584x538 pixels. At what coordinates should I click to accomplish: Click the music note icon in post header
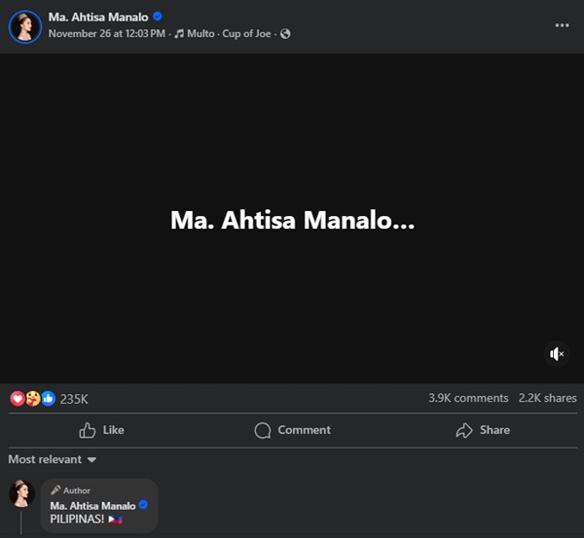click(x=179, y=34)
